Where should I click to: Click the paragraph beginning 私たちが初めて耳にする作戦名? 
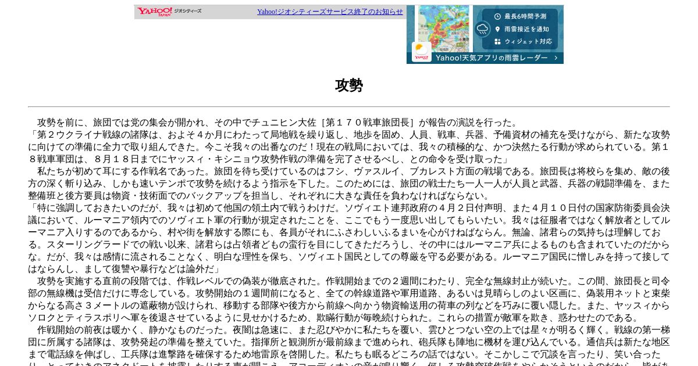pyautogui.click(x=349, y=184)
